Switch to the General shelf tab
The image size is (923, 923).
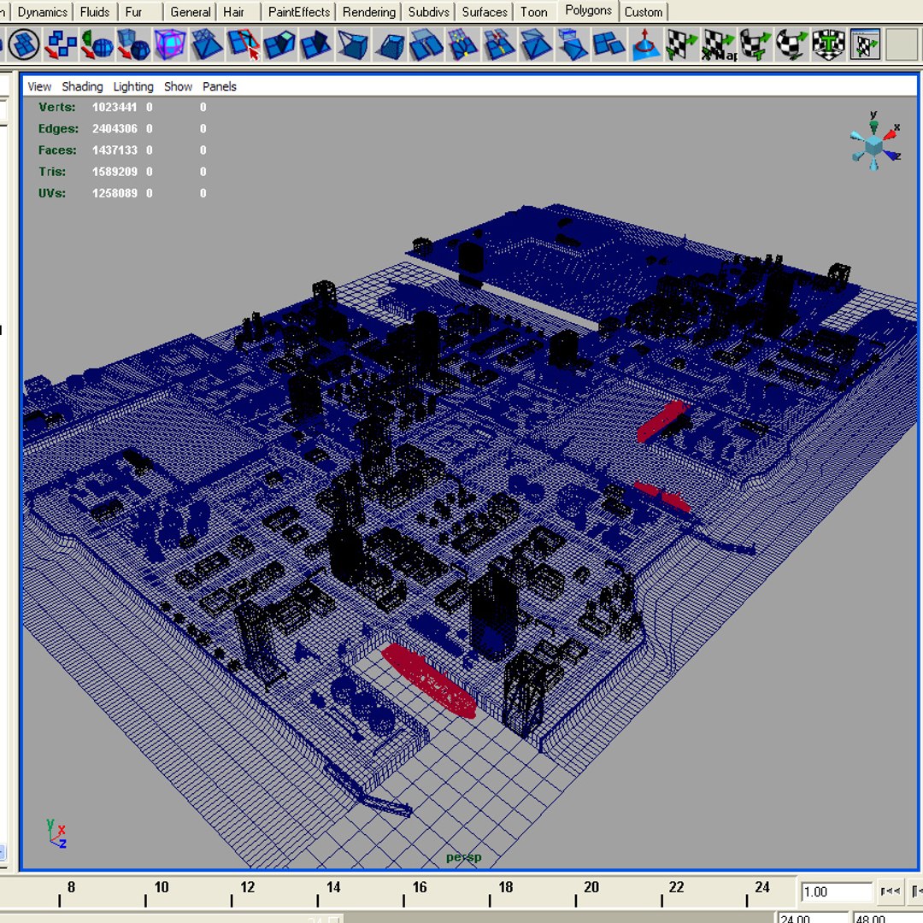tap(190, 12)
